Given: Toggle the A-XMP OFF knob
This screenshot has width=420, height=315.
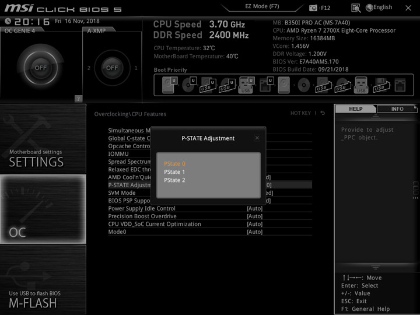Looking at the screenshot, I should [x=112, y=68].
